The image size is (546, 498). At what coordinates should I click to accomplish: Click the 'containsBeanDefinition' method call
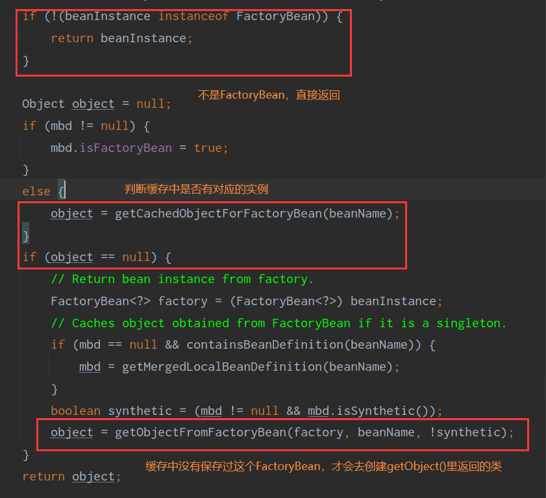(265, 345)
